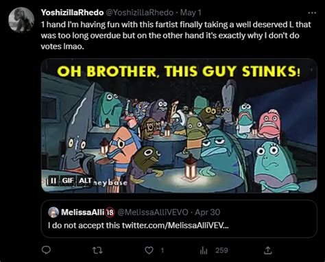
Task: Click the share upload icon
Action: (267, 250)
